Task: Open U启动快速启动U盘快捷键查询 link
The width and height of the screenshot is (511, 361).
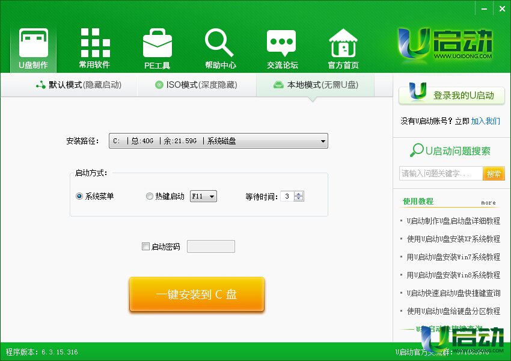Action: point(453,293)
